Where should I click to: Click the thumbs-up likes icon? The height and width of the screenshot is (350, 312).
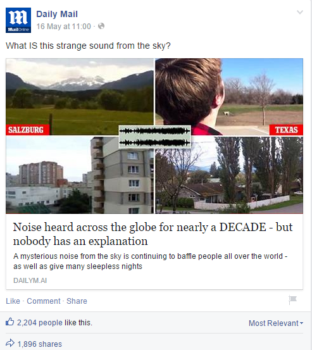[10, 322]
